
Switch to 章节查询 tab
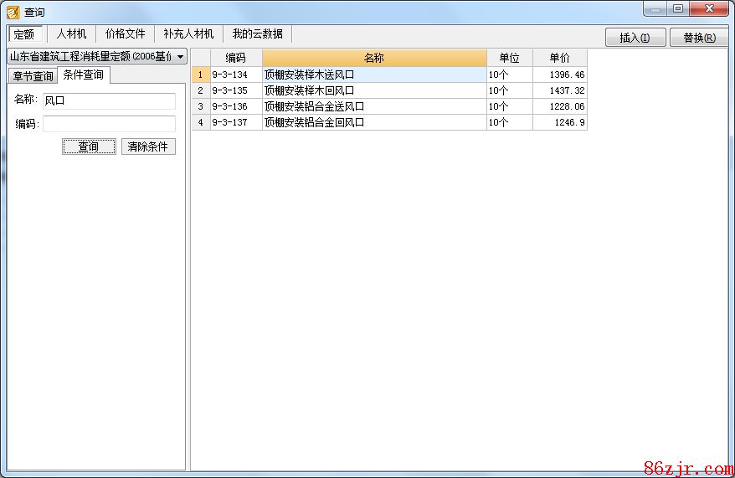point(33,76)
